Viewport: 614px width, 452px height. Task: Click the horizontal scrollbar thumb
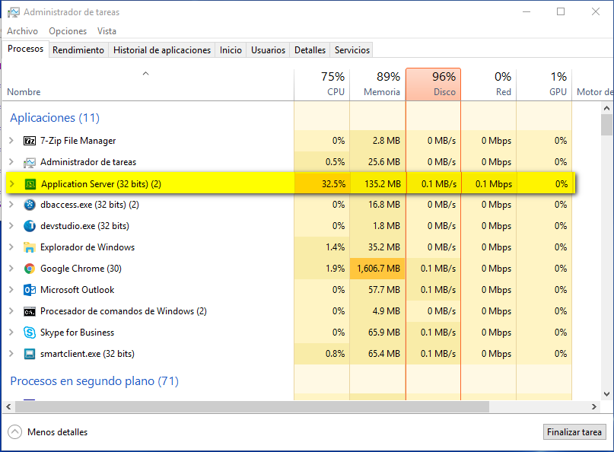click(x=252, y=407)
